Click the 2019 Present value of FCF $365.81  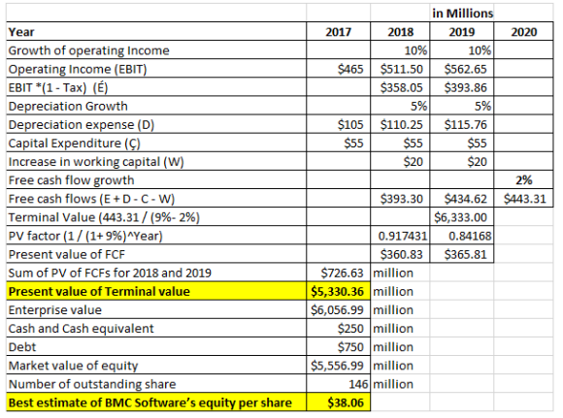point(461,254)
